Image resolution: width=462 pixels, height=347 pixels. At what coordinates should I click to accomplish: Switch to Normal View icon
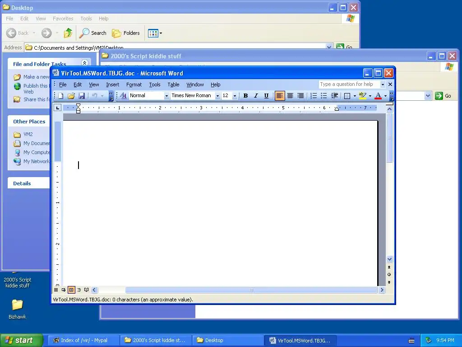pyautogui.click(x=56, y=290)
